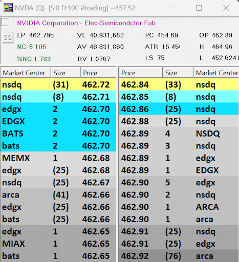Viewport: 239px width, 262px height.
Task: Select the uppercase EDGX bid at 462.70
Action: coord(58,121)
